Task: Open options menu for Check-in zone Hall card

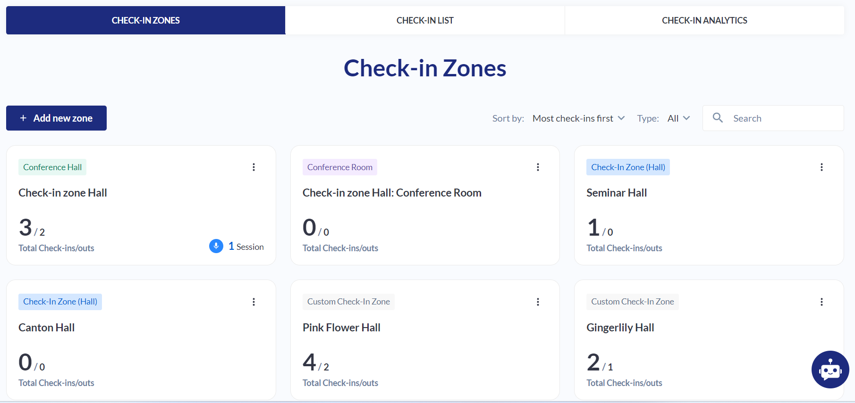Action: coord(254,167)
